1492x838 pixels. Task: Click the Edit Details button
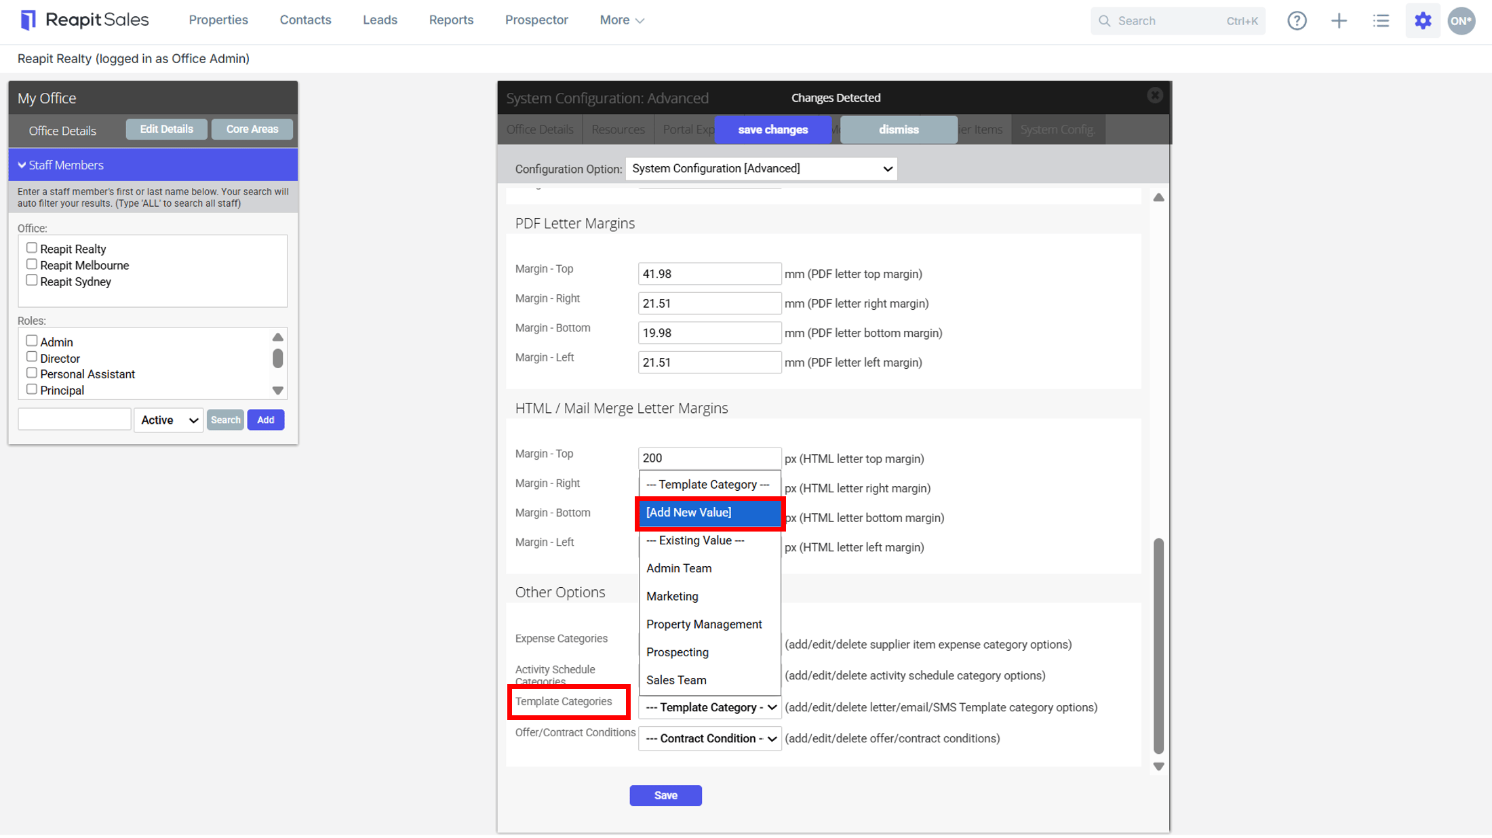pyautogui.click(x=166, y=129)
